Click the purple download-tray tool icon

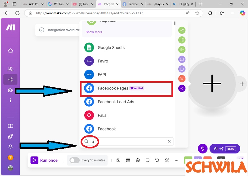182,59
